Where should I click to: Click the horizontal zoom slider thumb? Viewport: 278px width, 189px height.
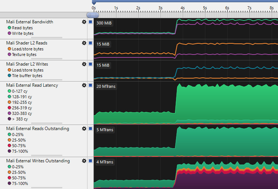(93, 15)
